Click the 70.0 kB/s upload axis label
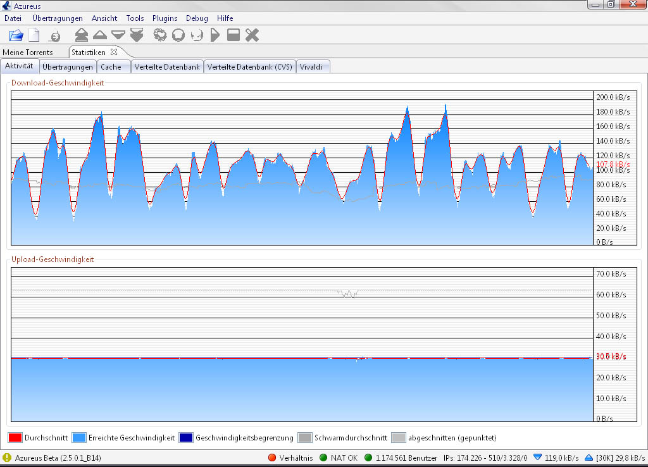This screenshot has height=467, width=648. coord(611,273)
